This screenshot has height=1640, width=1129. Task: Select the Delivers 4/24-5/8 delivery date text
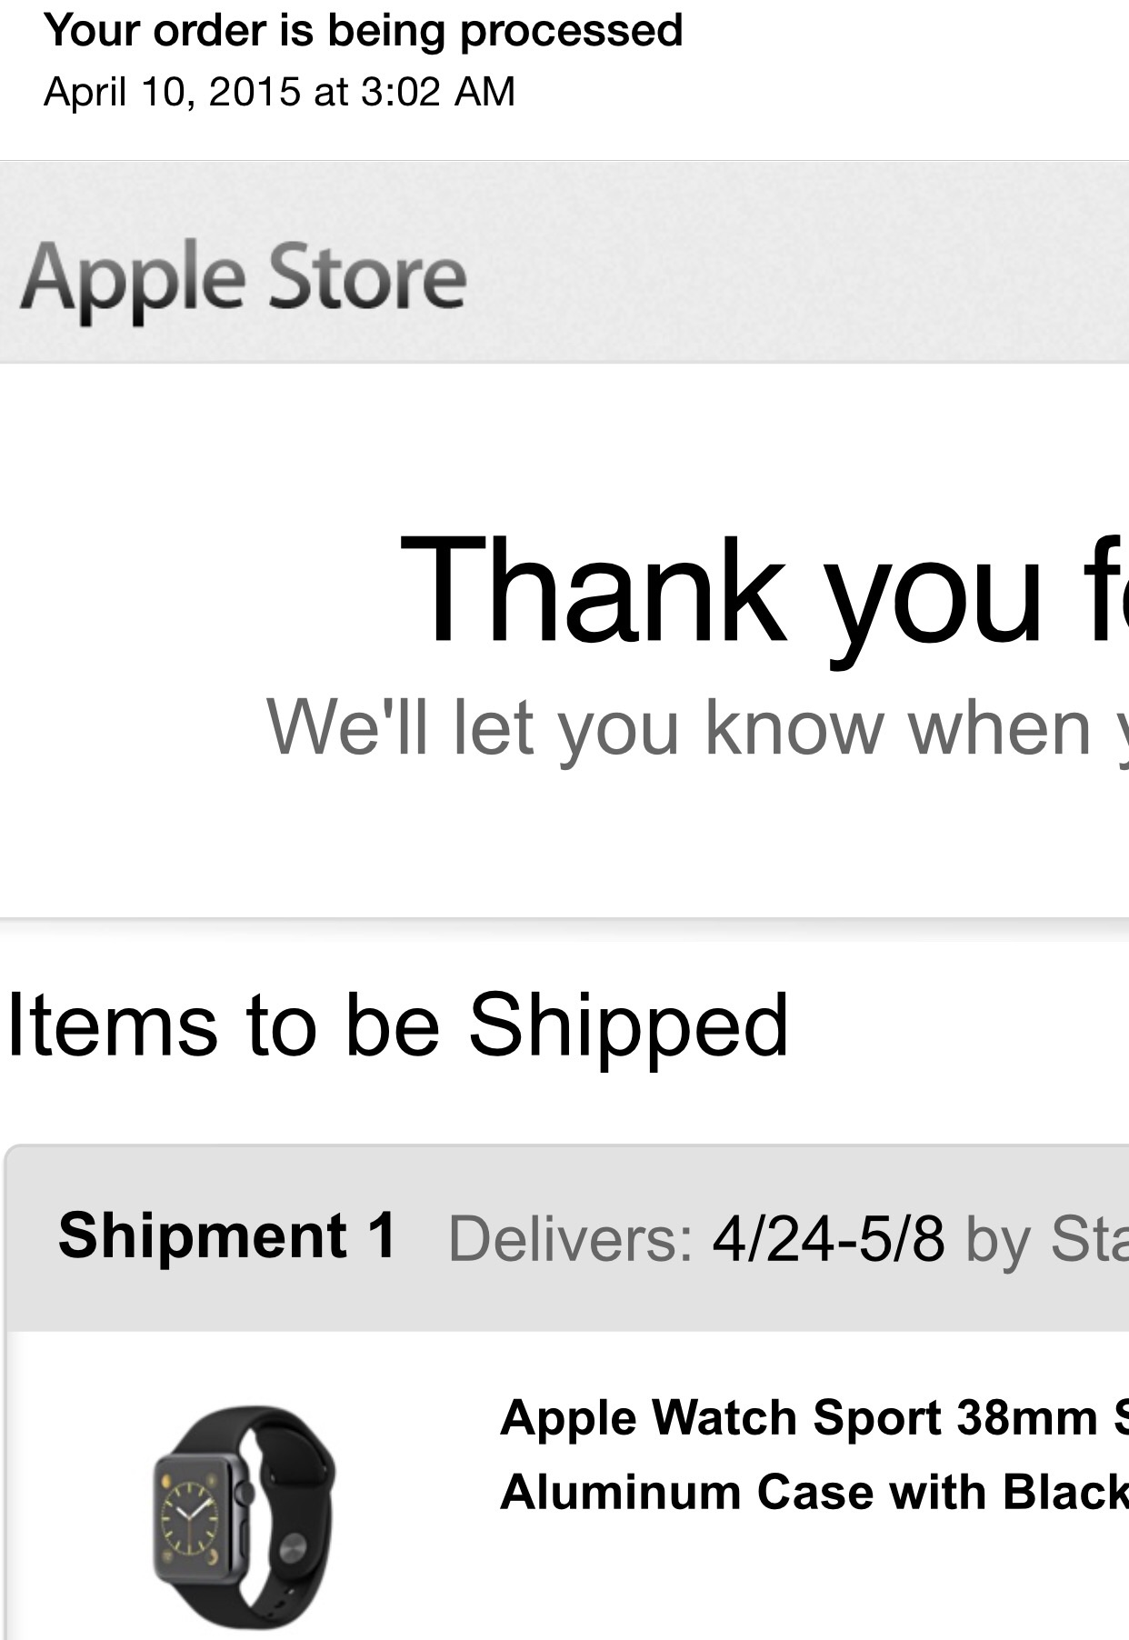[x=696, y=1238]
